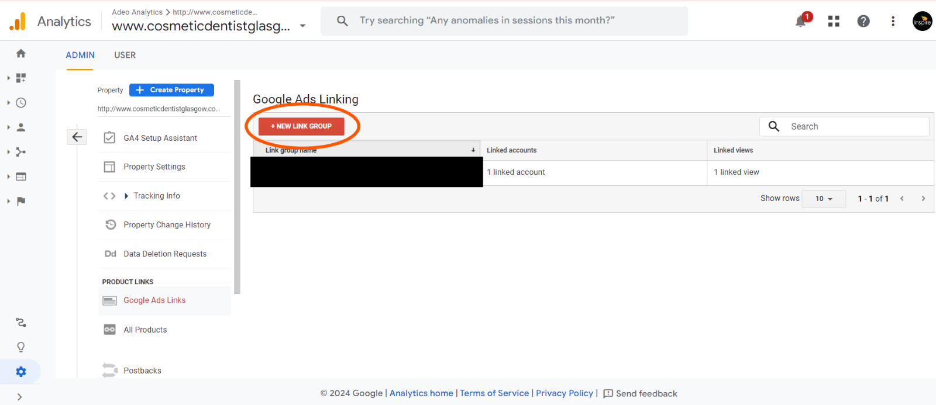The height and width of the screenshot is (405, 936).
Task: Click the search magnifier in the top bar
Action: (342, 21)
